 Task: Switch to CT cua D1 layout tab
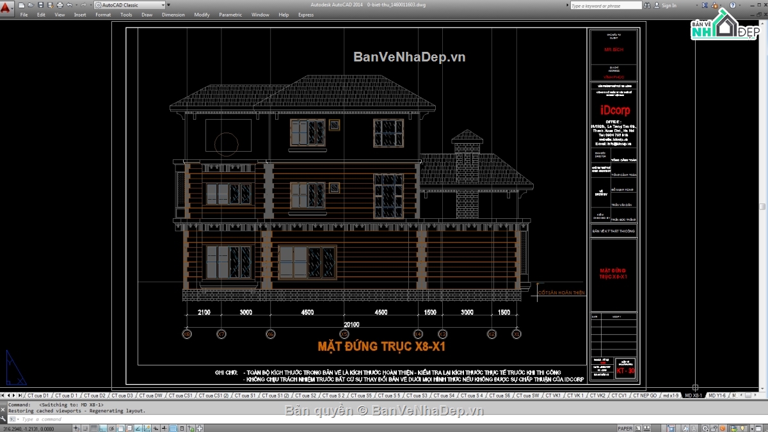pos(38,396)
